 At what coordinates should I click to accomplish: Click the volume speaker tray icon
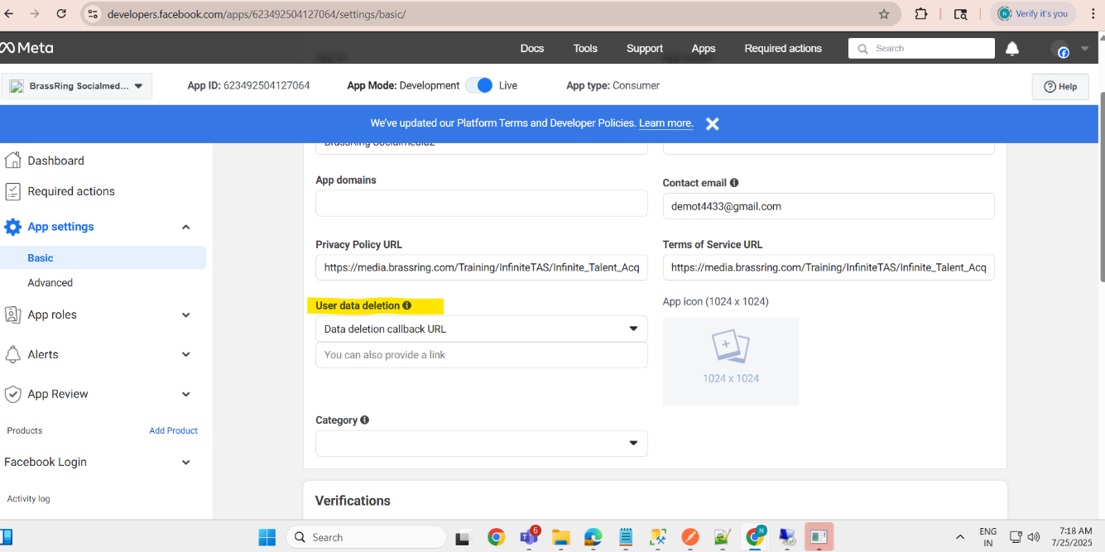(1033, 537)
